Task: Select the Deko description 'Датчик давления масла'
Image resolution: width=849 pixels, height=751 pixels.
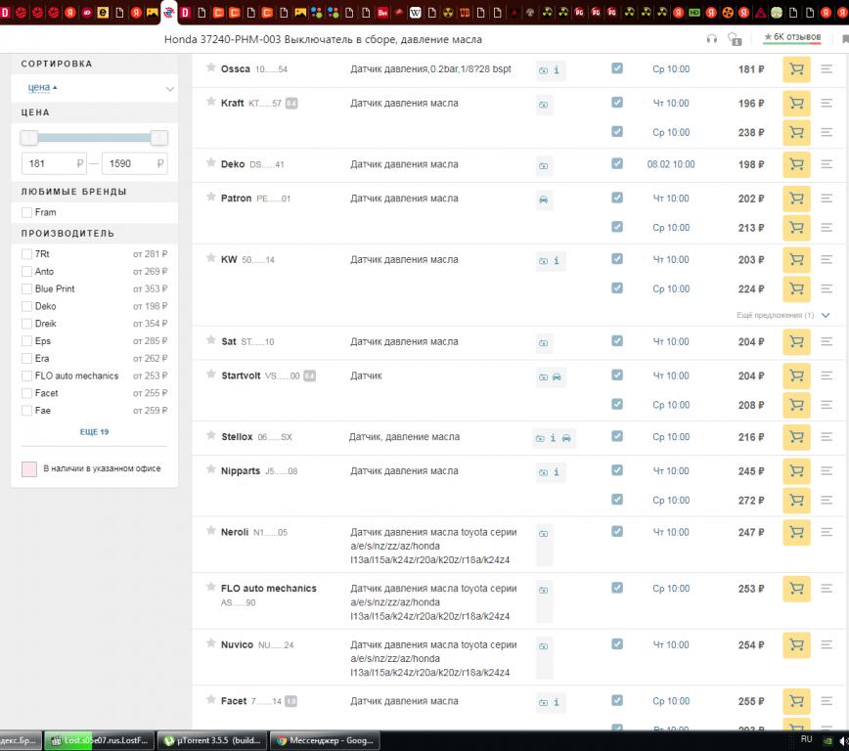Action: pyautogui.click(x=404, y=164)
